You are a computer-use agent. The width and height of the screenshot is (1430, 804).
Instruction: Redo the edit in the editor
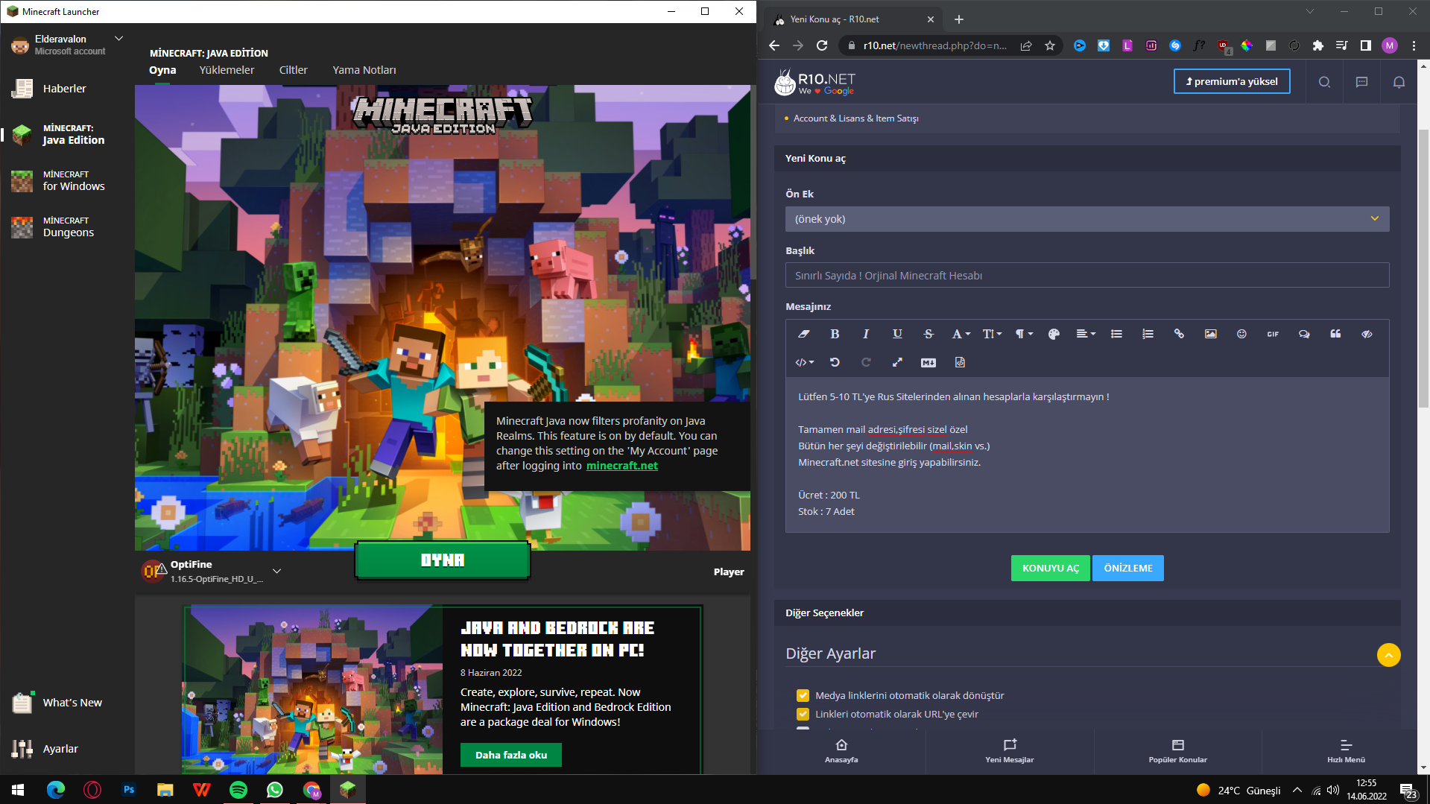coord(866,362)
